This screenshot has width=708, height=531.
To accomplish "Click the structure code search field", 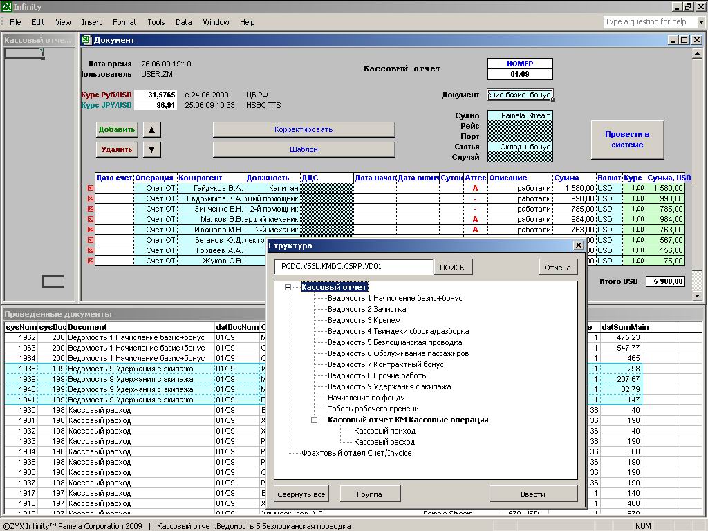I will pyautogui.click(x=353, y=266).
